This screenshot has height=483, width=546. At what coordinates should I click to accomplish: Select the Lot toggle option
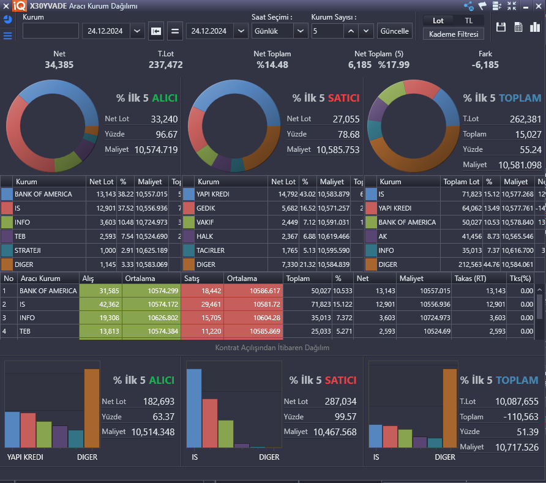tap(438, 21)
